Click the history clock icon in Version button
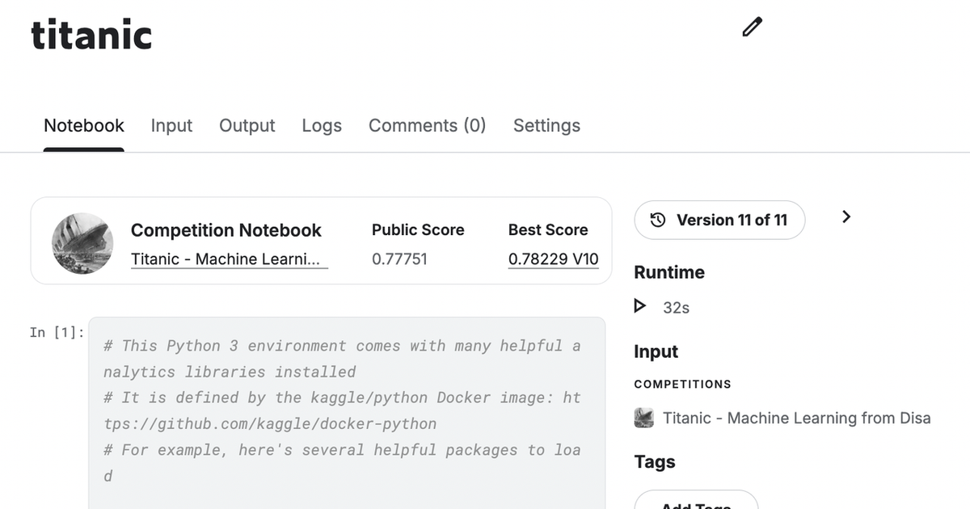This screenshot has width=970, height=509. click(x=658, y=220)
